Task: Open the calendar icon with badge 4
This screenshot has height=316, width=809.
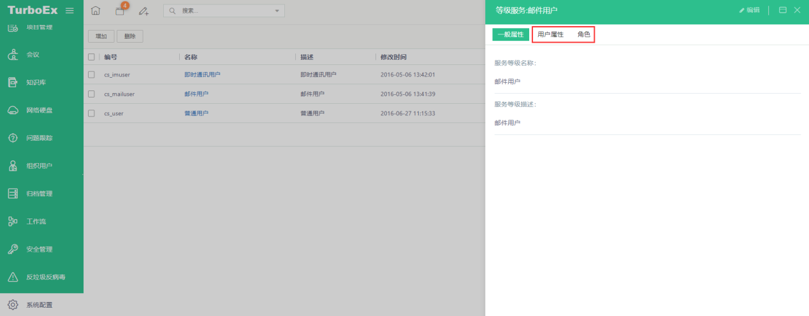Action: 119,11
